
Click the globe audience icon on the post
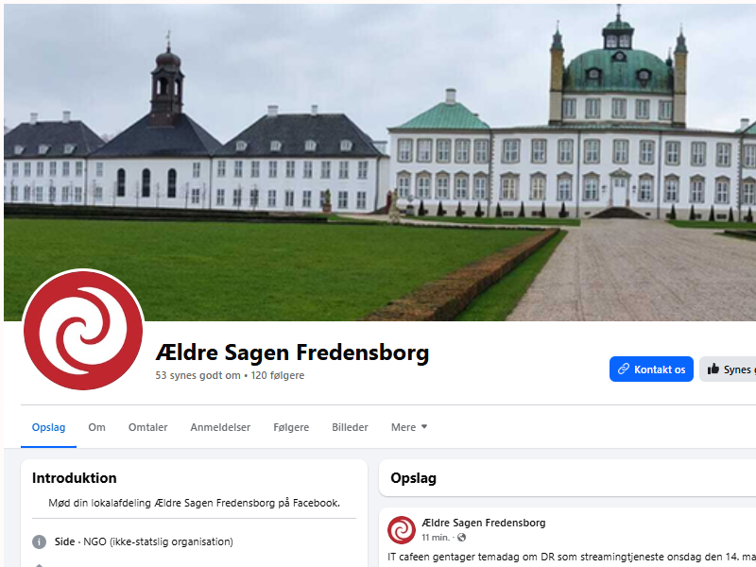click(x=461, y=537)
